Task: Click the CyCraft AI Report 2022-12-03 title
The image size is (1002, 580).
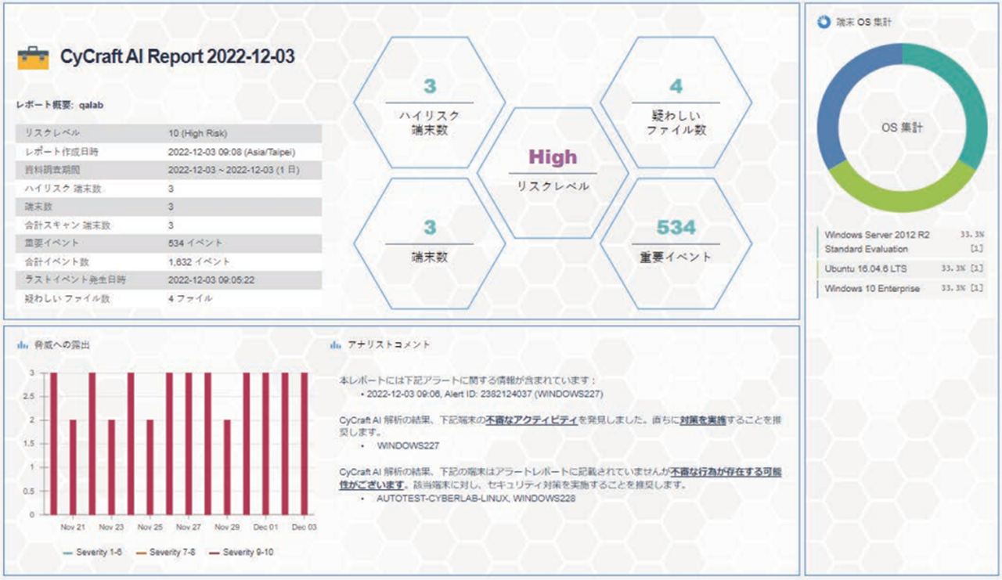Action: (x=178, y=56)
